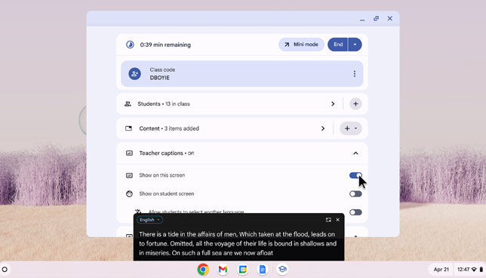Open the English language dropdown in captions
The image size is (486, 278).
(149, 220)
